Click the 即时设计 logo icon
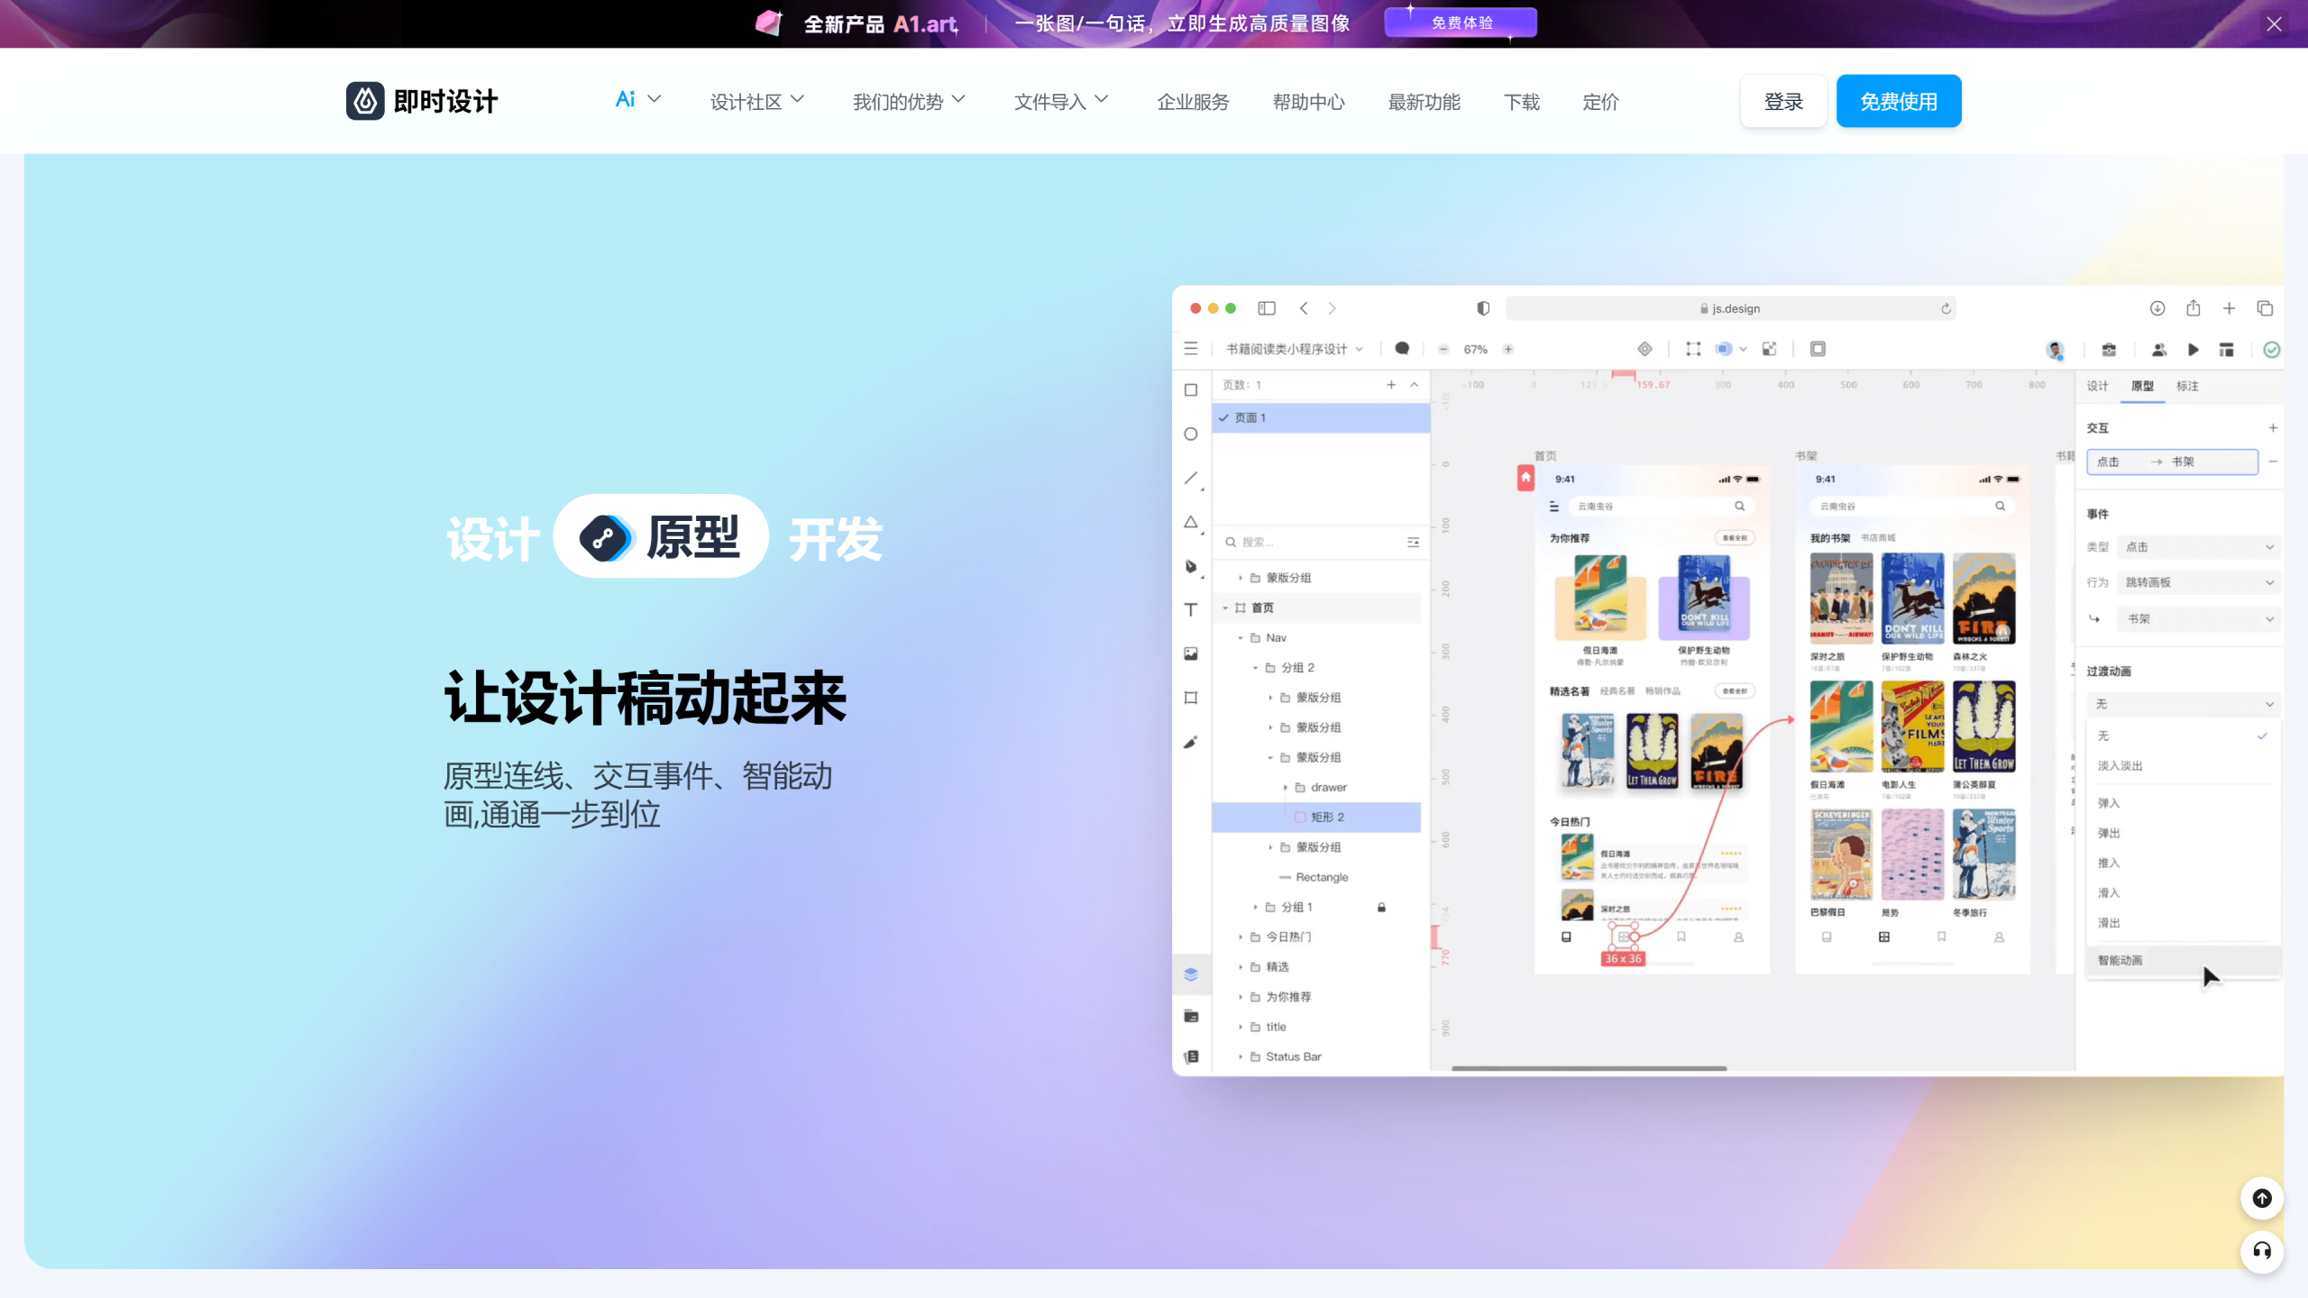This screenshot has width=2308, height=1298. pyautogui.click(x=365, y=101)
